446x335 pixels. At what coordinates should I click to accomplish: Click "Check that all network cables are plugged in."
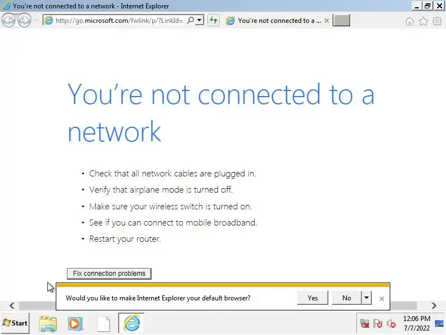(172, 174)
